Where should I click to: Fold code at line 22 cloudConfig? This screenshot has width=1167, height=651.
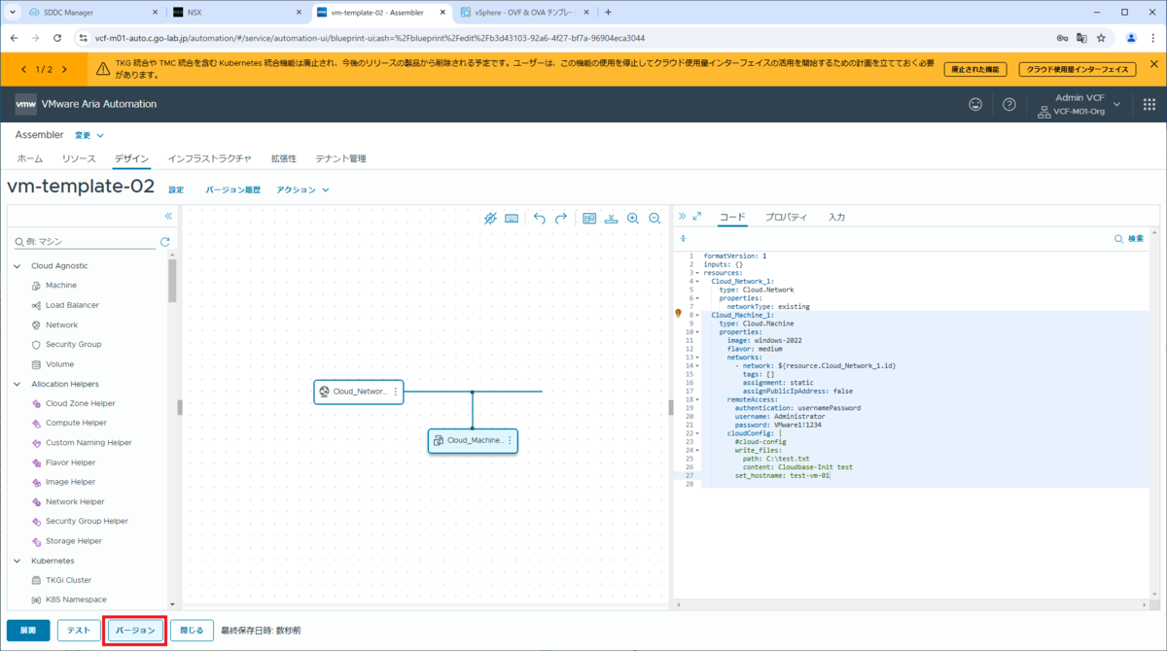(x=698, y=433)
